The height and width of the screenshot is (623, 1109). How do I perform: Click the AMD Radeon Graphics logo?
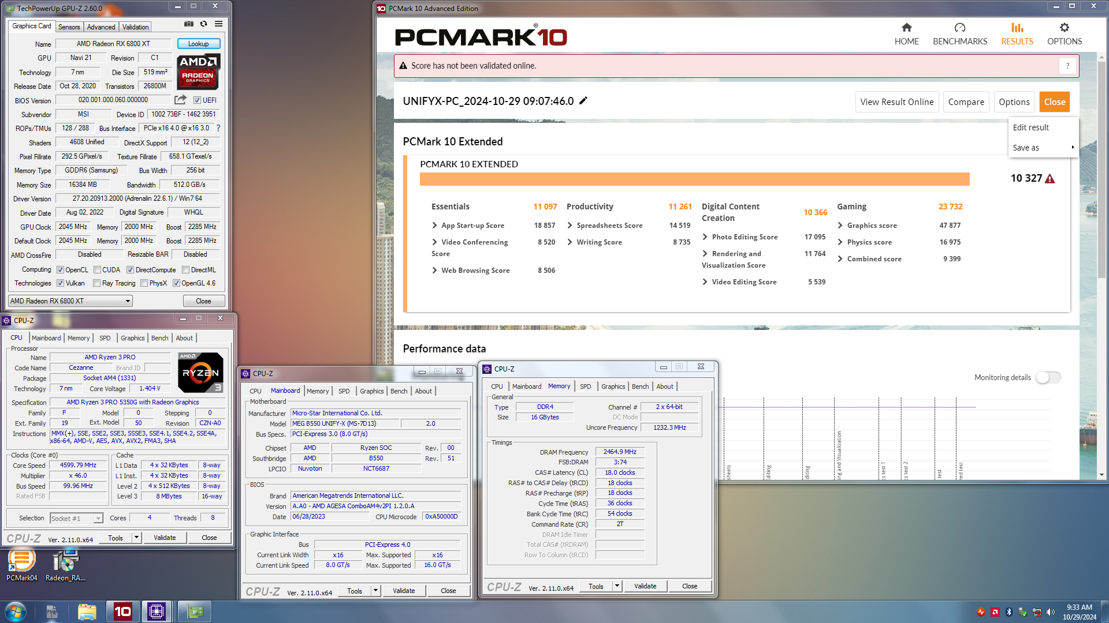198,72
